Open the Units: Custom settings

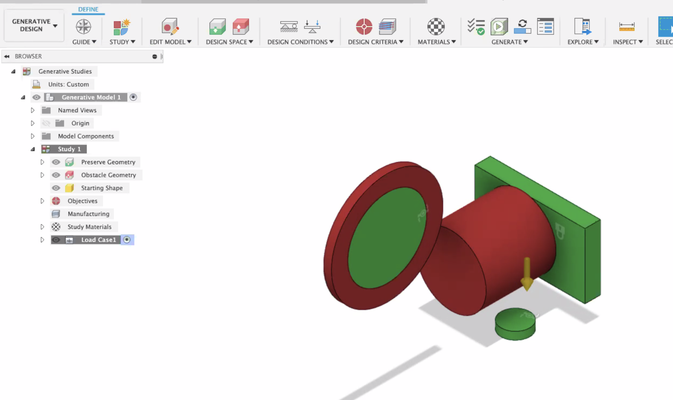[68, 84]
